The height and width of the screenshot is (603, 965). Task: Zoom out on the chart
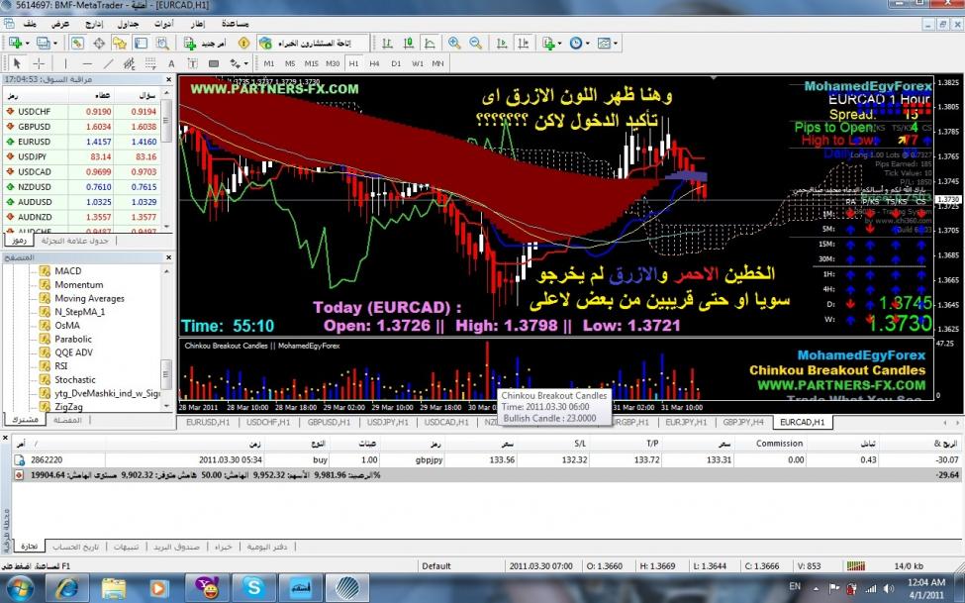pyautogui.click(x=476, y=44)
